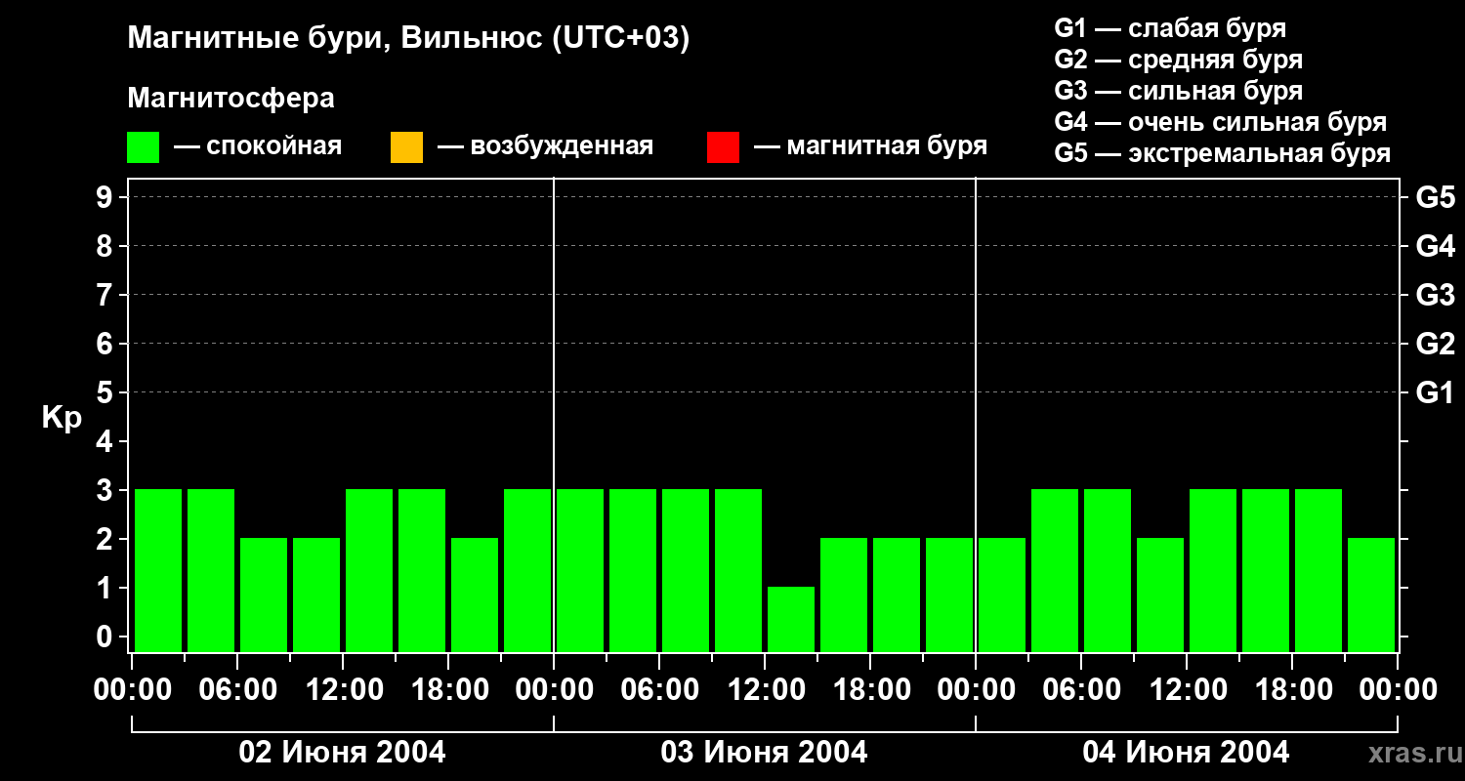Click the G4 label on right axis

(1435, 246)
